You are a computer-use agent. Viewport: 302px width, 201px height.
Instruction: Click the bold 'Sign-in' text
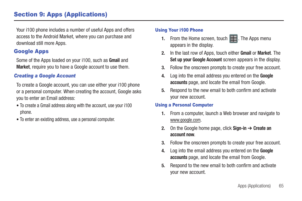[x=240, y=128]
